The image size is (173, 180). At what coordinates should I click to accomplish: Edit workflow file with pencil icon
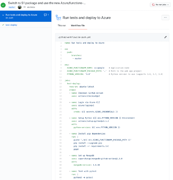click(x=165, y=37)
